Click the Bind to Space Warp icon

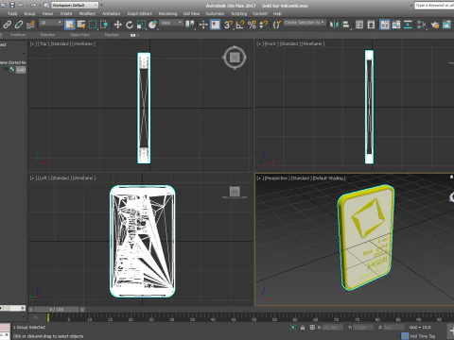(30, 25)
